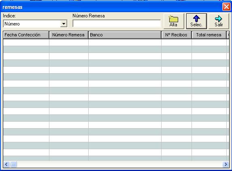
Task: Click the Banco column header
Action: pyautogui.click(x=125, y=35)
